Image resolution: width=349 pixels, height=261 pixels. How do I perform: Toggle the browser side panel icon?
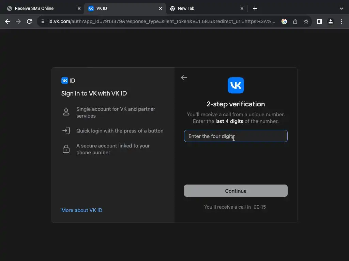coord(320,21)
